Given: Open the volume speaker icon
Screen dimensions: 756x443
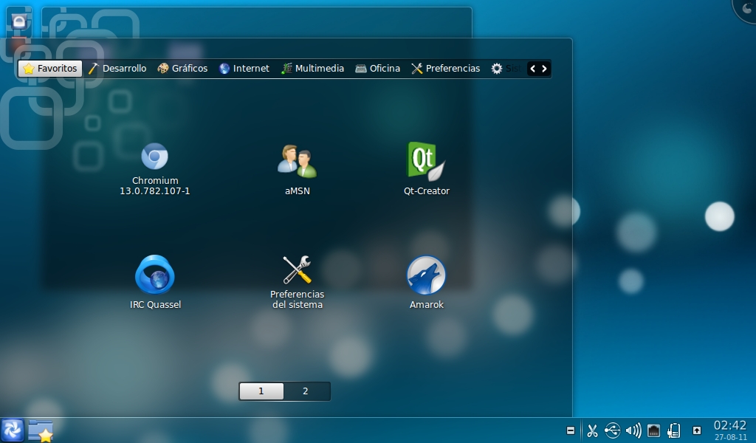Looking at the screenshot, I should [633, 430].
